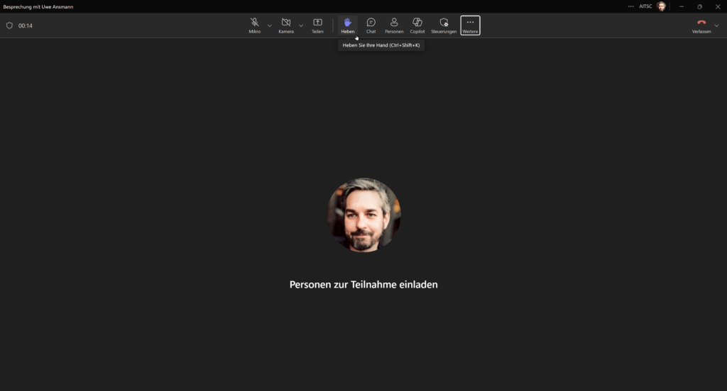Click the participant profile picture

[x=364, y=215]
